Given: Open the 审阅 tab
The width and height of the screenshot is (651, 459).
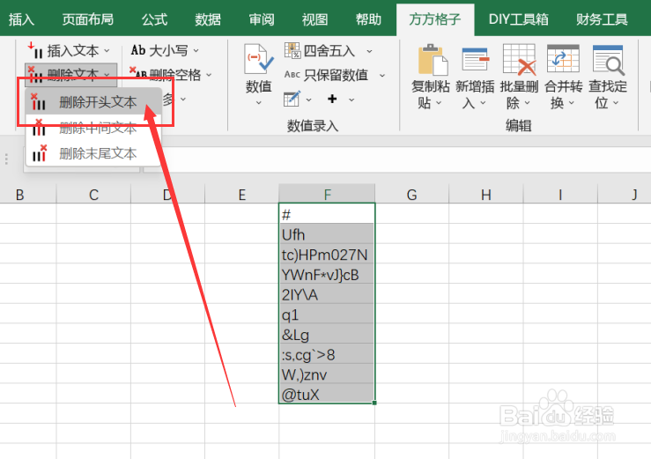Looking at the screenshot, I should click(261, 19).
